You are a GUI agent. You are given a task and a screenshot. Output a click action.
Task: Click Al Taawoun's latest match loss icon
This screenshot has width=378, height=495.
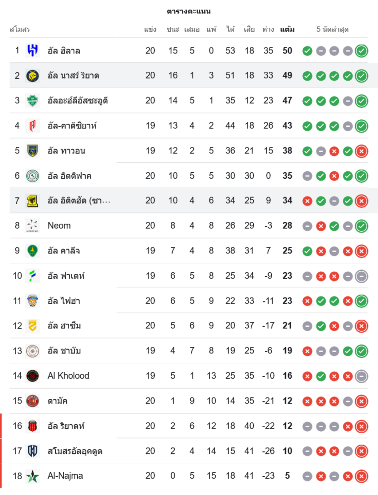(x=361, y=151)
